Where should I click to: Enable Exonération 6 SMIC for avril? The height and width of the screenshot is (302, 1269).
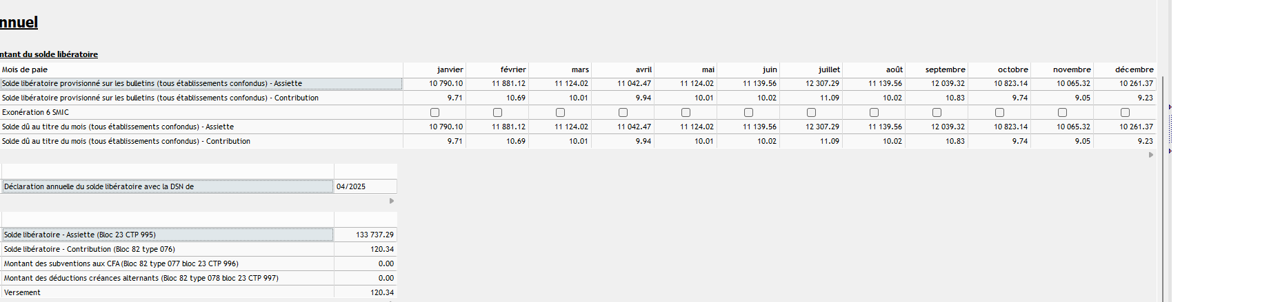(623, 112)
